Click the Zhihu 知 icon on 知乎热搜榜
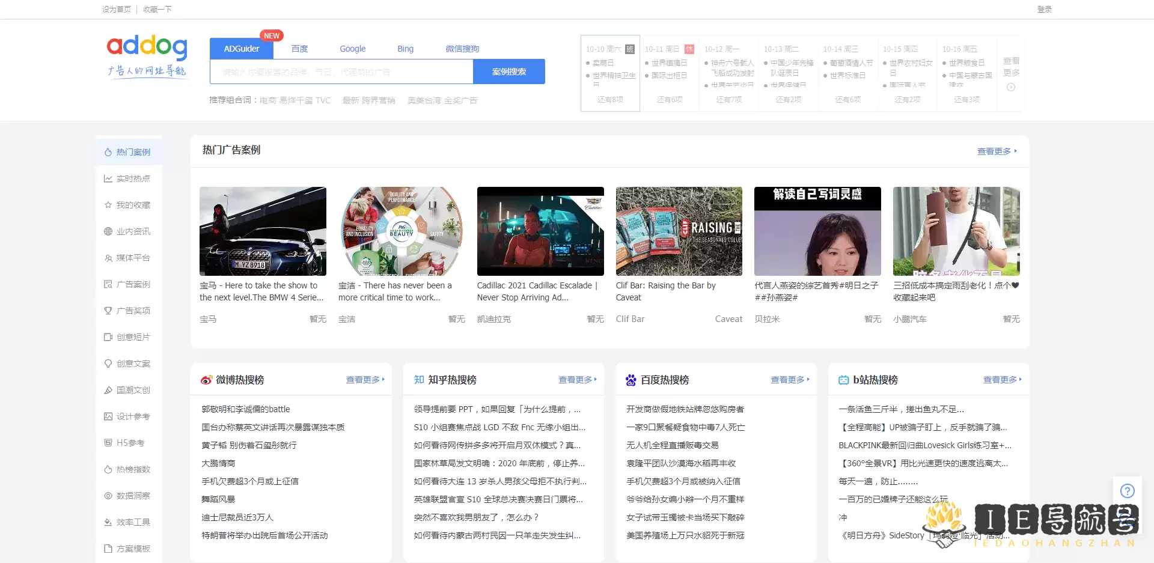Viewport: 1154px width, 563px height. click(x=418, y=379)
